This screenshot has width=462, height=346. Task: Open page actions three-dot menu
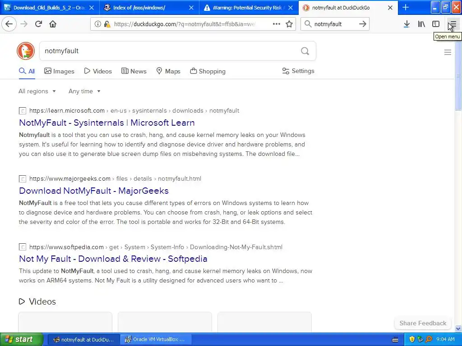tap(277, 24)
